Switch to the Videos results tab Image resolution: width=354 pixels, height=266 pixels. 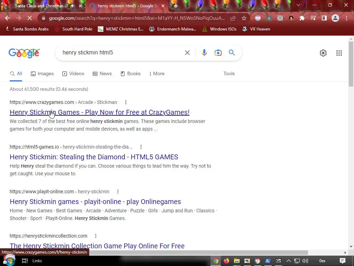[73, 74]
